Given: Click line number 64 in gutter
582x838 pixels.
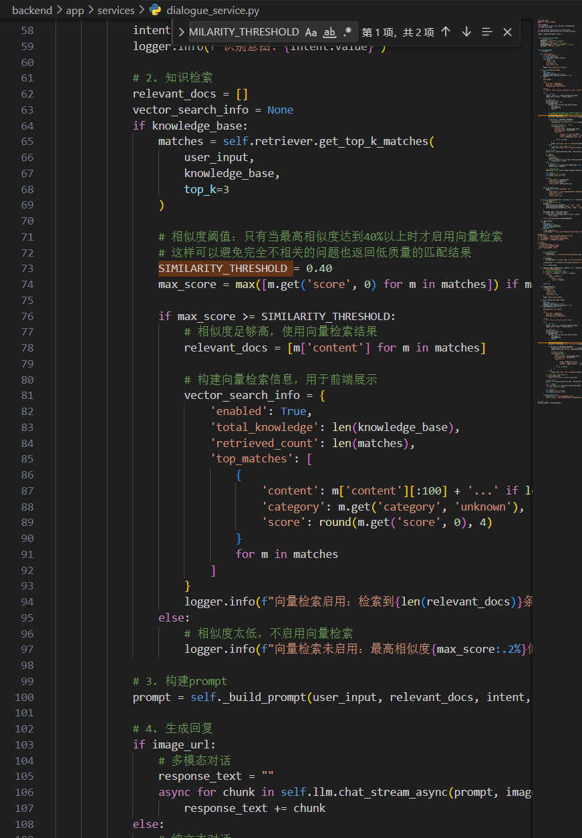Looking at the screenshot, I should point(27,126).
